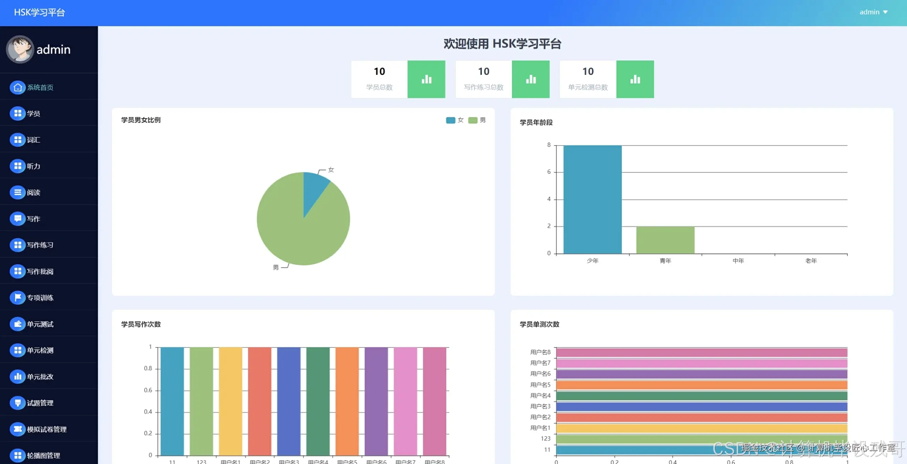Click the 阅读 reading icon
This screenshot has height=464, width=907.
(x=18, y=192)
